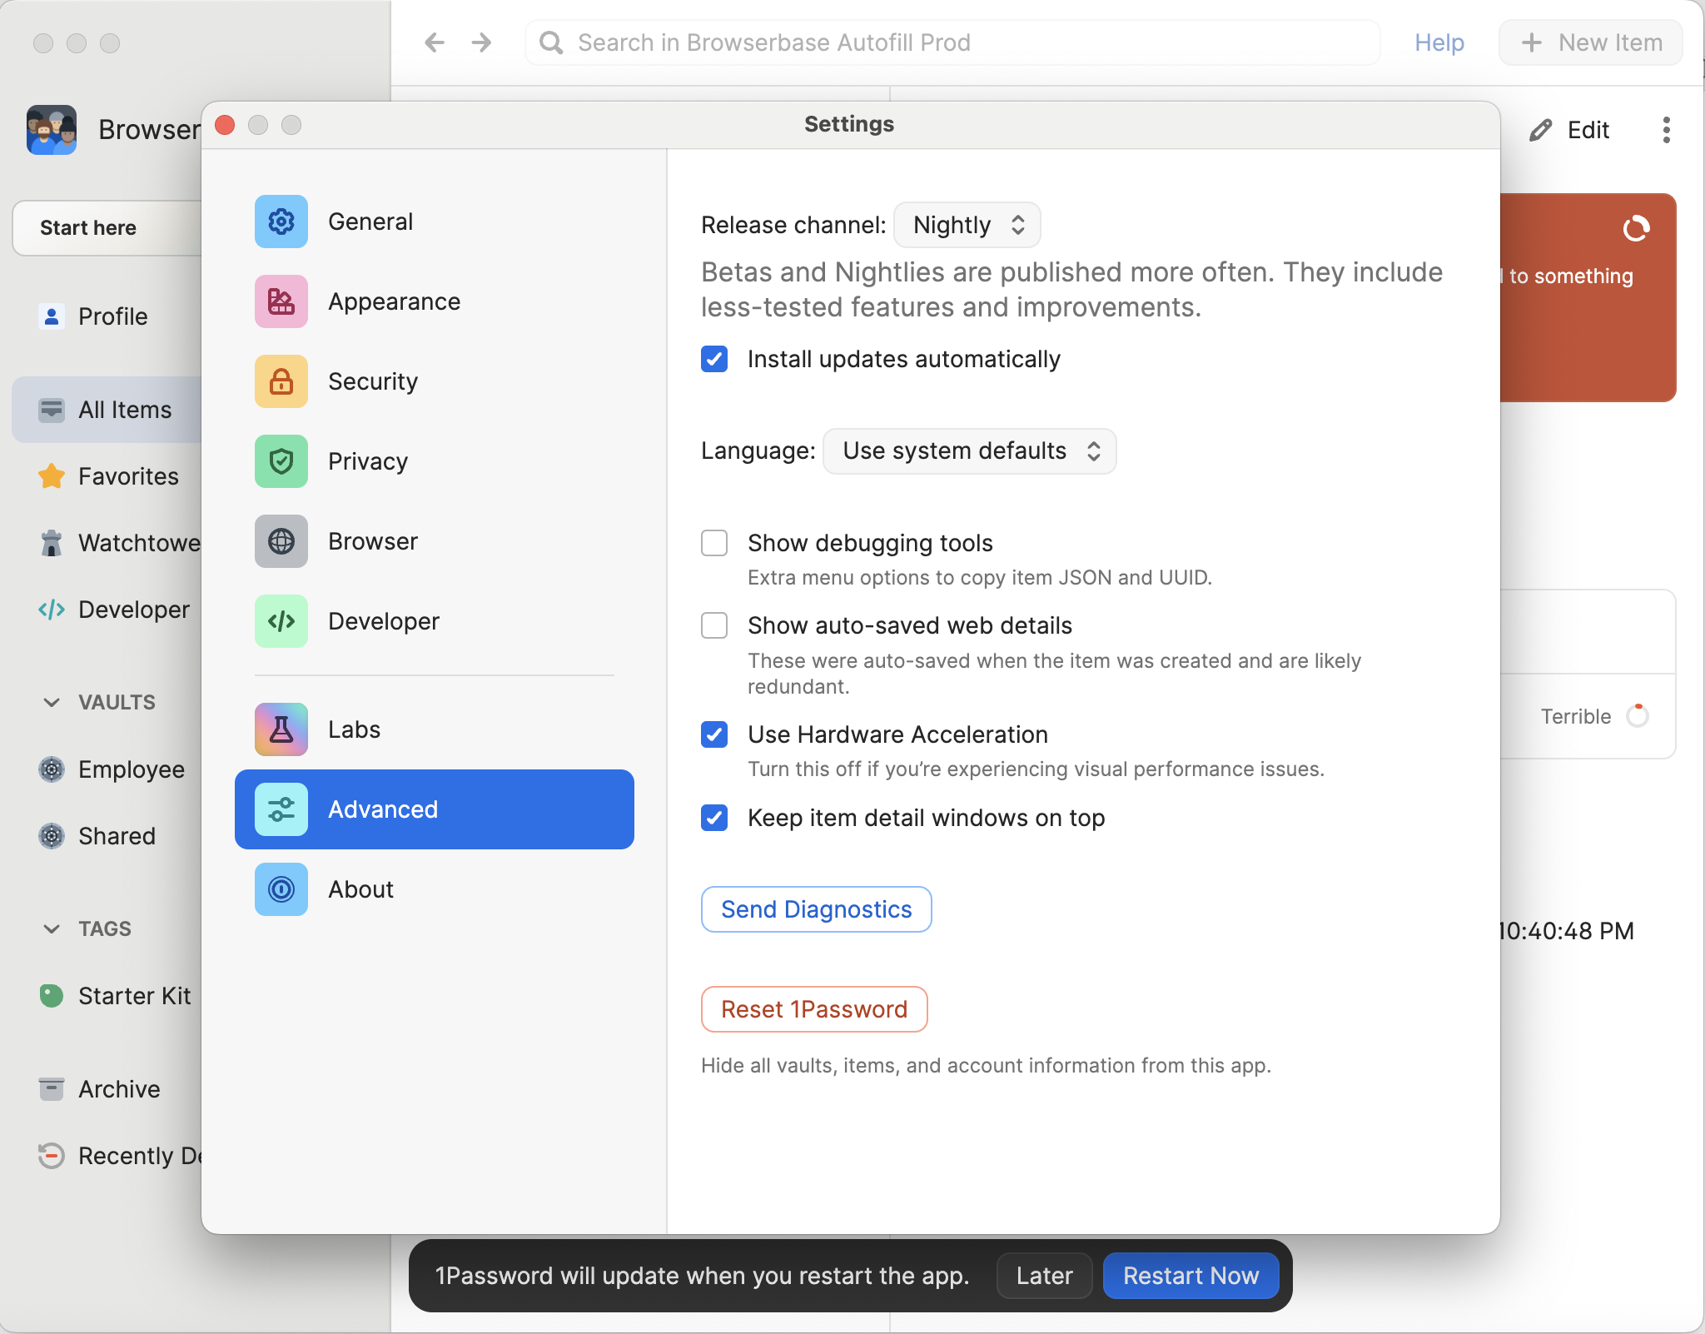
Task: Click the Browser globe icon
Action: click(281, 541)
